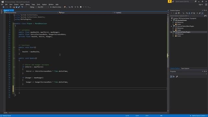Click the Show All Files icon in Solution Explorer

coord(194,13)
